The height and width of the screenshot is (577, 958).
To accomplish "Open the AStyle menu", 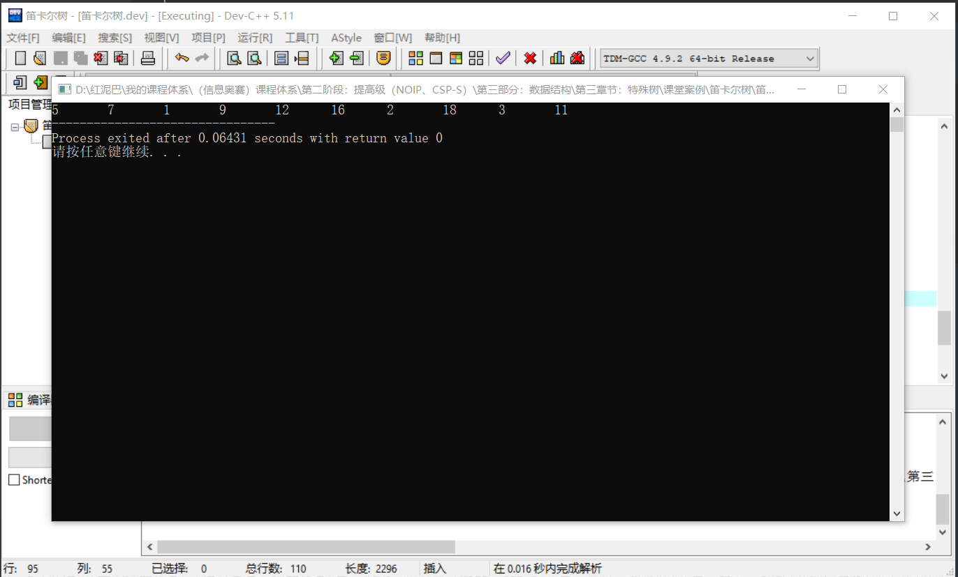I will point(346,38).
